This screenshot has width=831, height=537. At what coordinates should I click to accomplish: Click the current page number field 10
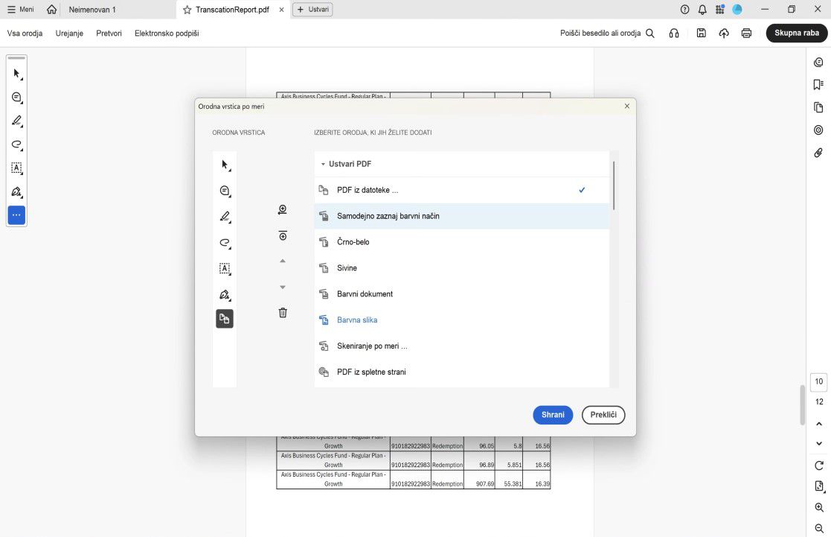tap(819, 381)
